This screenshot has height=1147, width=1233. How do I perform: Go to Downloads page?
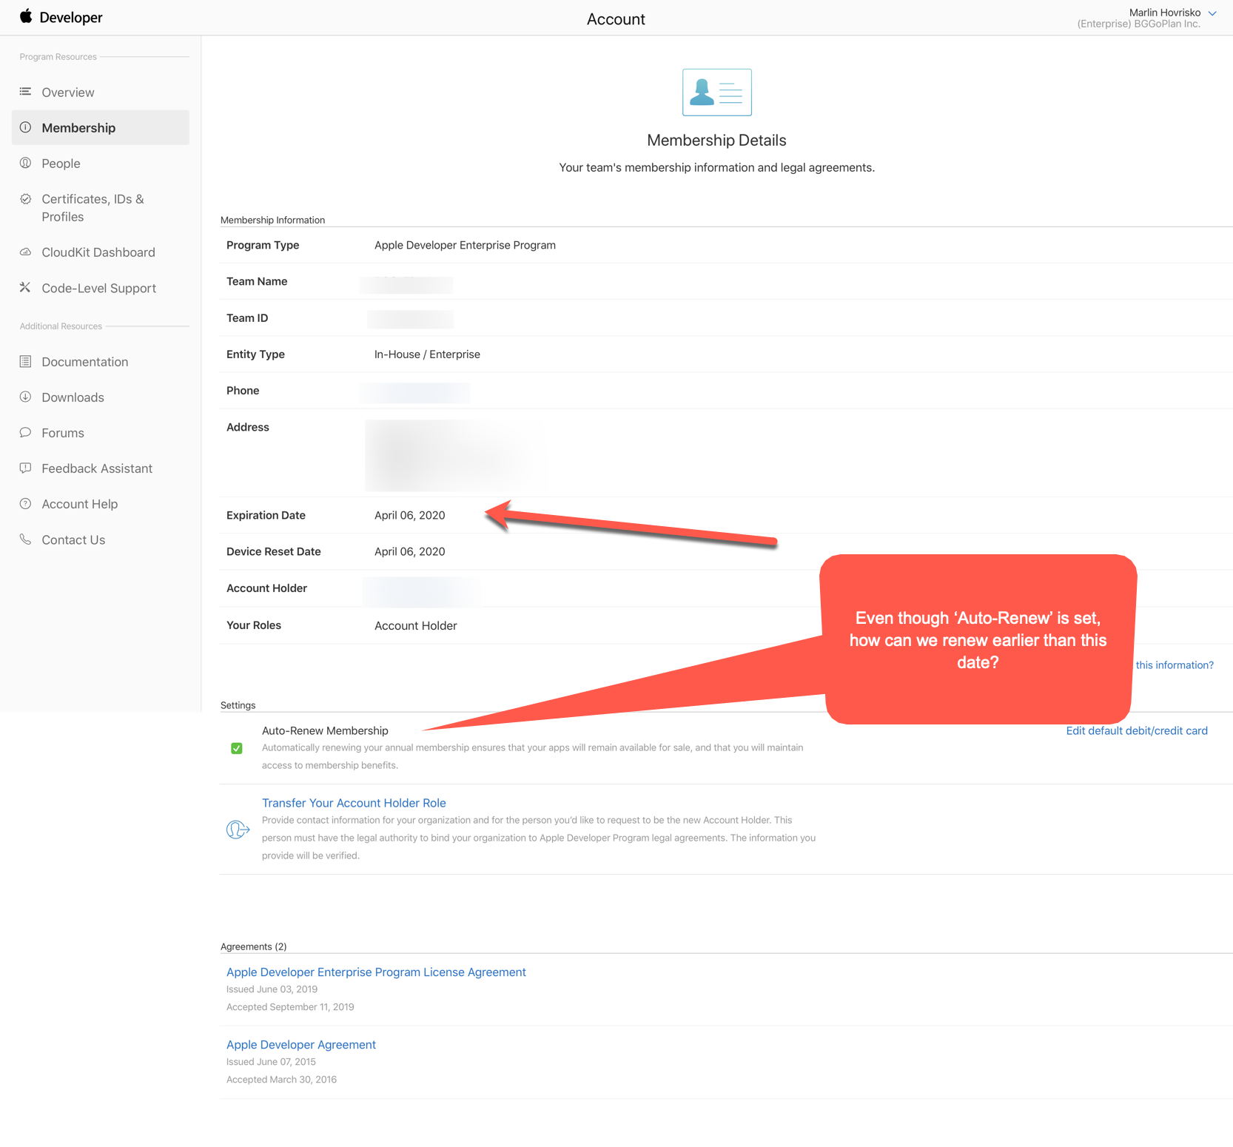click(x=73, y=397)
